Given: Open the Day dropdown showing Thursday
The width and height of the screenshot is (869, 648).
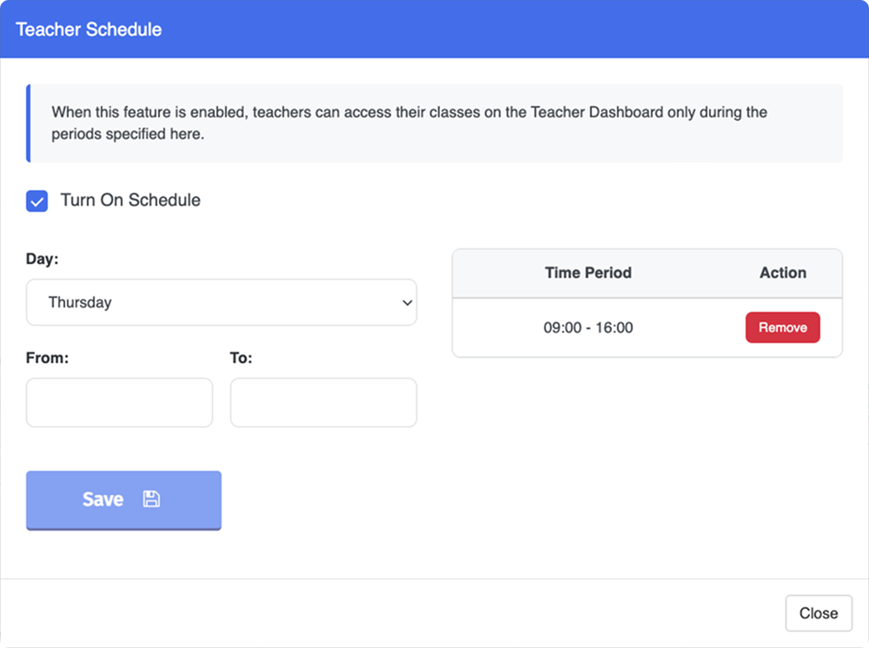Looking at the screenshot, I should 221,302.
